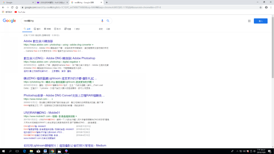Switch to the Yahoo mail browser tab
274x154 pixels.
52,2
